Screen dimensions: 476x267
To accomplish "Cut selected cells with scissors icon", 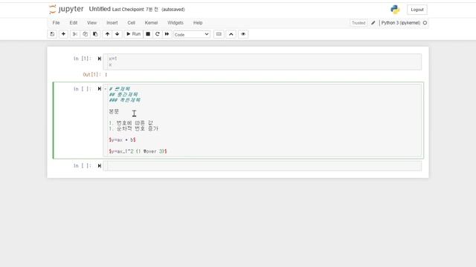I will [x=74, y=34].
